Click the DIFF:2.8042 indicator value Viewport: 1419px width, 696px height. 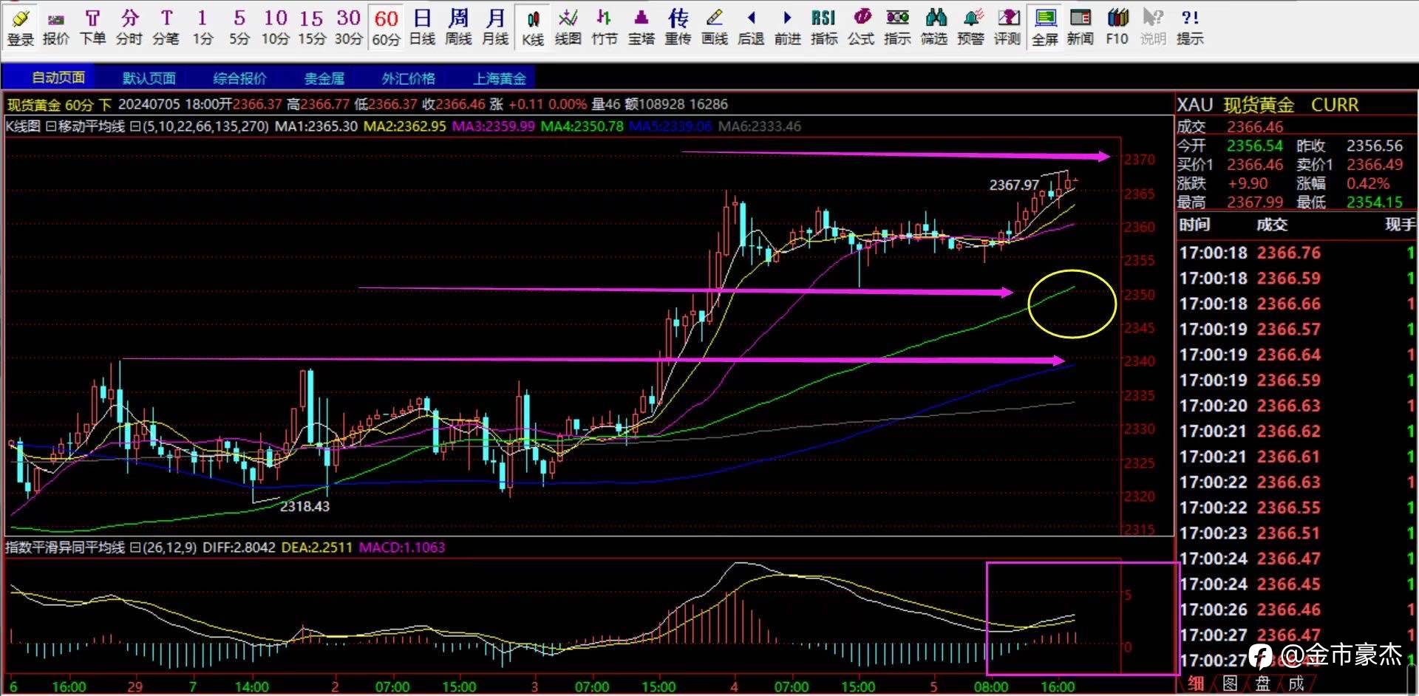pos(239,547)
